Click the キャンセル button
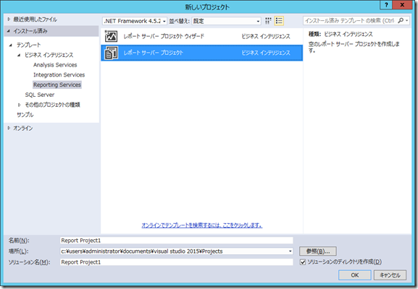Viewport: 418px width, 289px height. (390, 275)
